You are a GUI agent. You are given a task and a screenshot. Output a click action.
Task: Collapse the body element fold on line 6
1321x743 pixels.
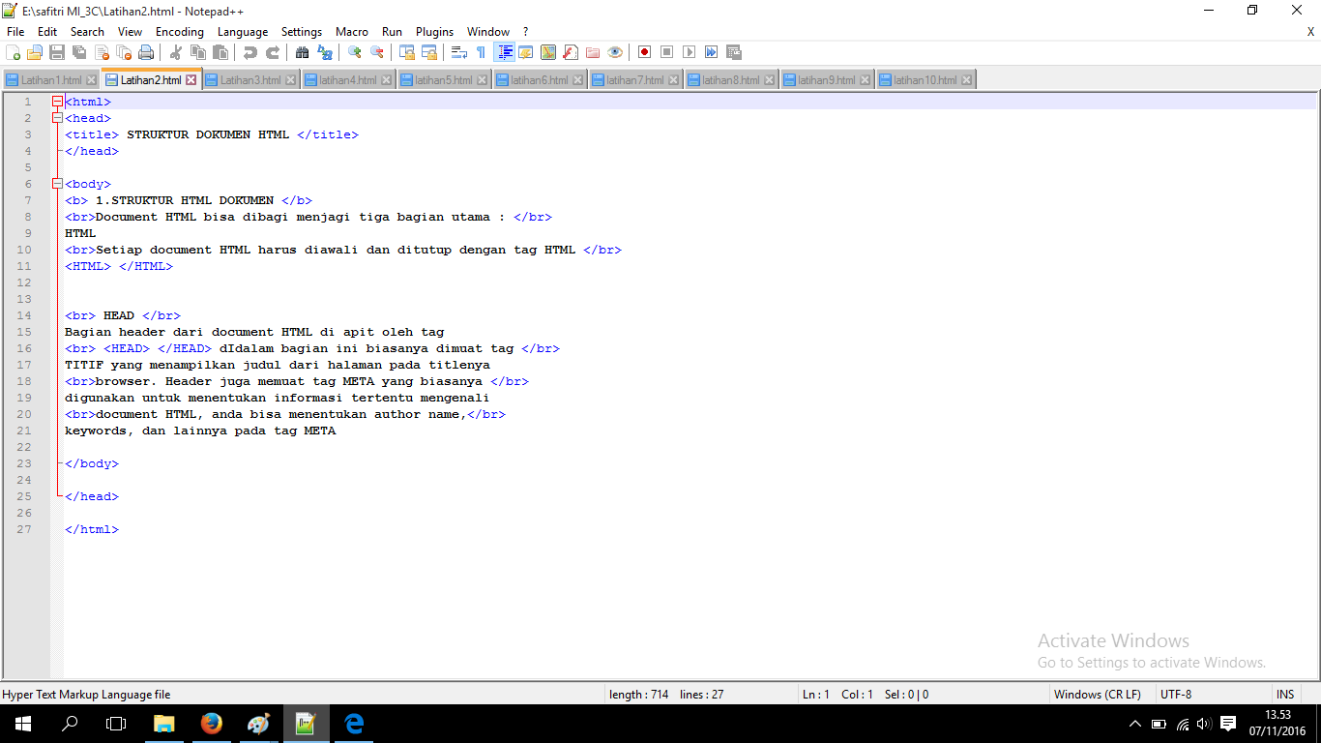click(55, 183)
